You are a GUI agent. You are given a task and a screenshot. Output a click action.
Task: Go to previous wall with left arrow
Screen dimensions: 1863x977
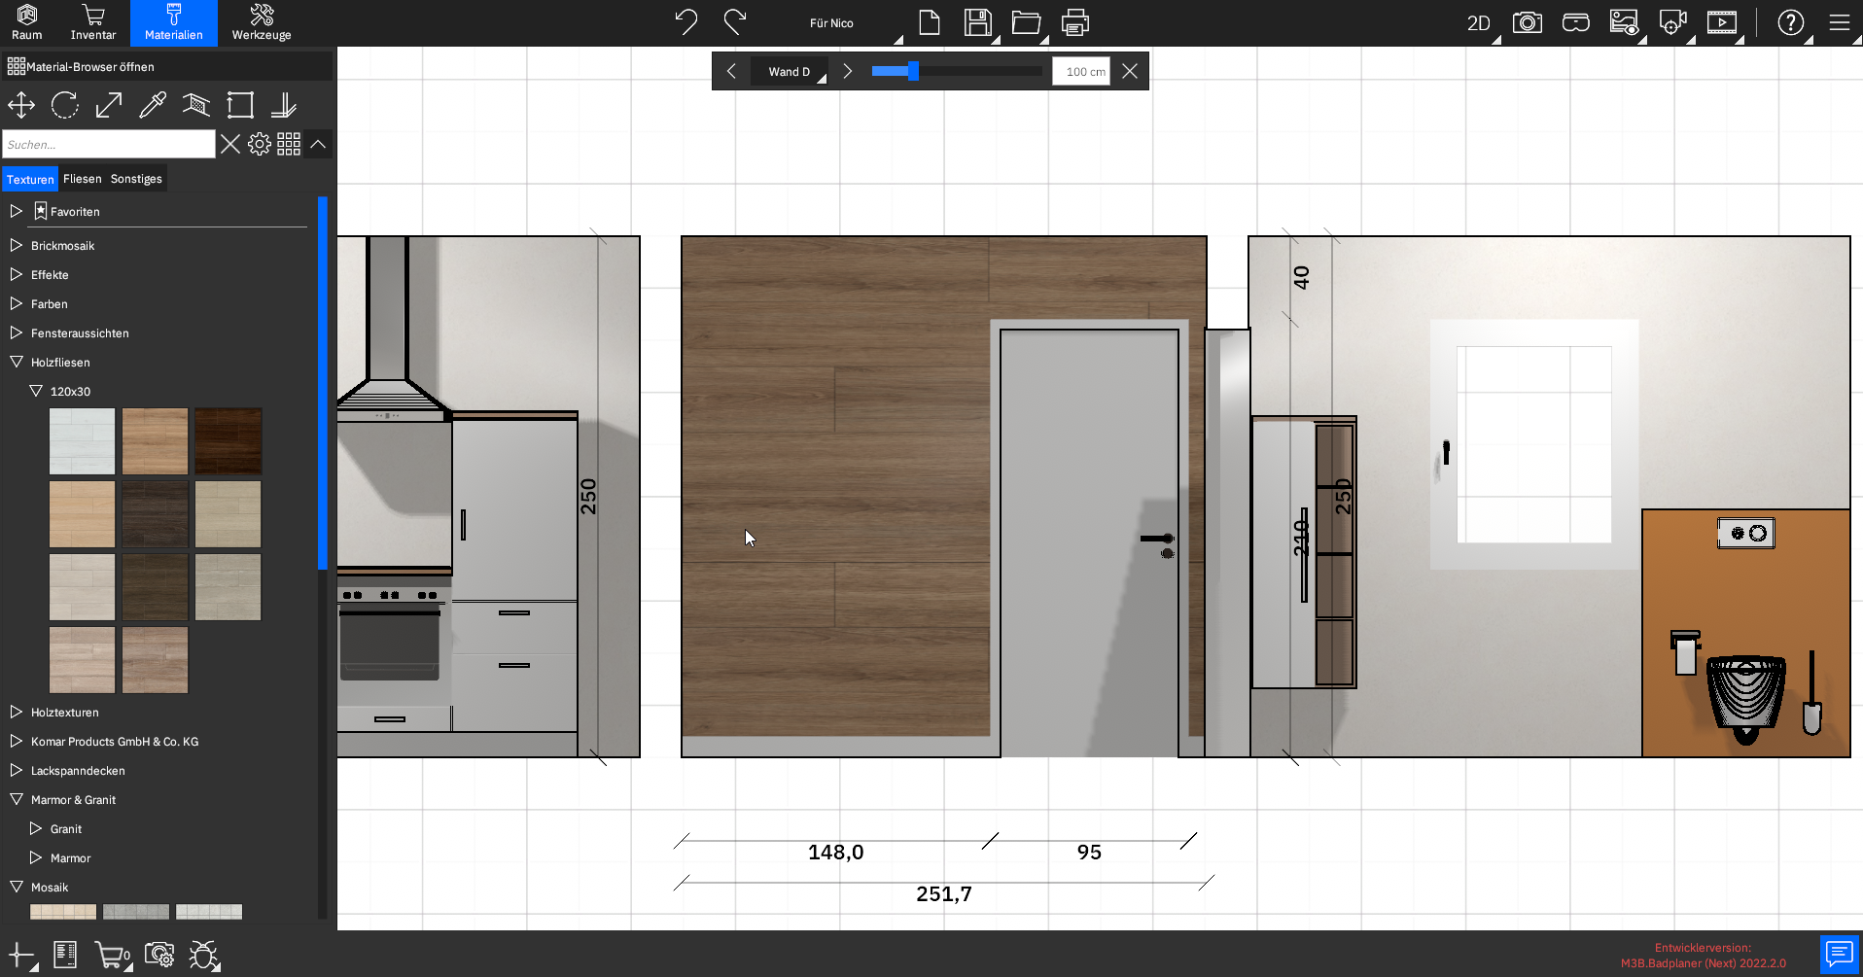pos(731,71)
